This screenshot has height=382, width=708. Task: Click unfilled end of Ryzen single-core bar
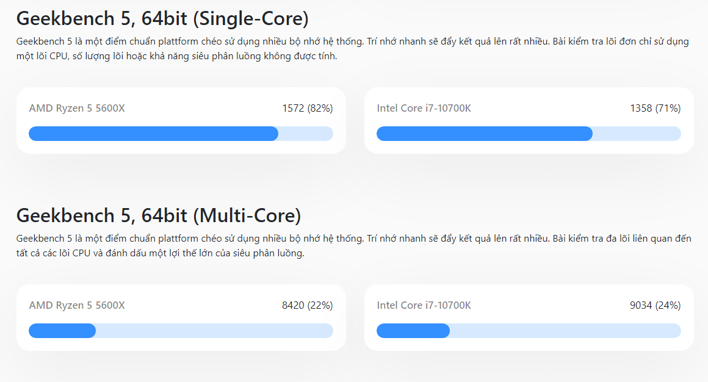point(306,134)
